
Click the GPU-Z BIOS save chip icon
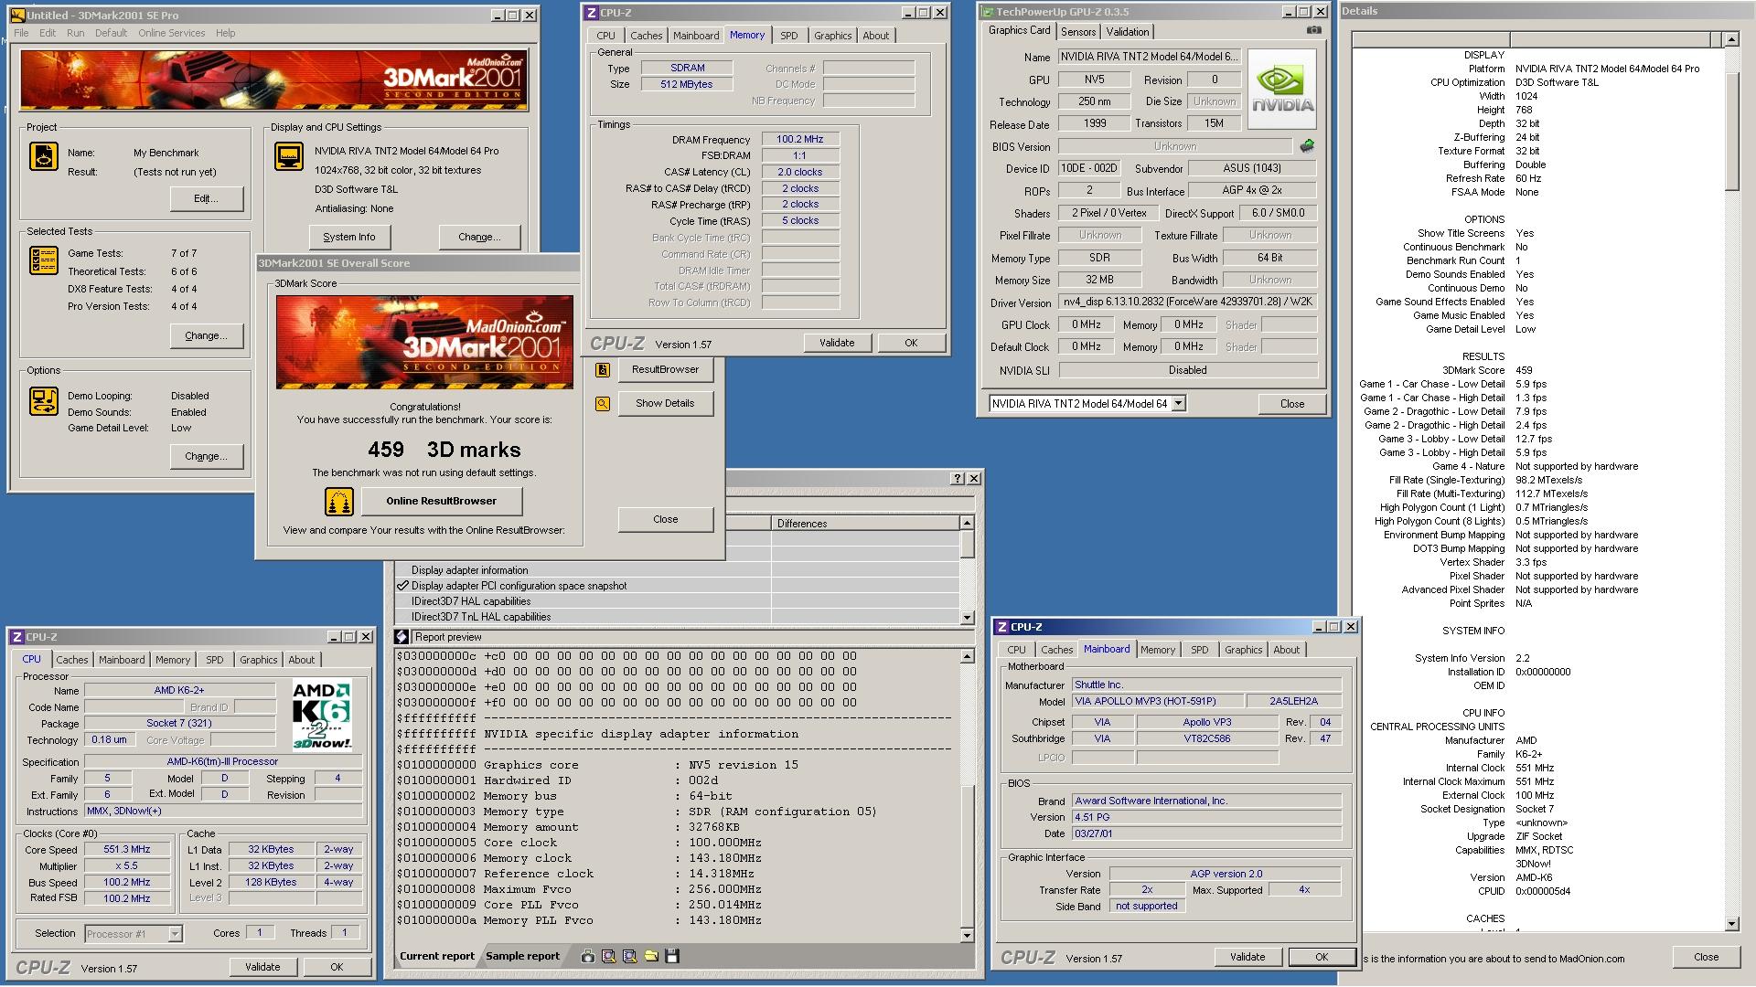point(1307,145)
